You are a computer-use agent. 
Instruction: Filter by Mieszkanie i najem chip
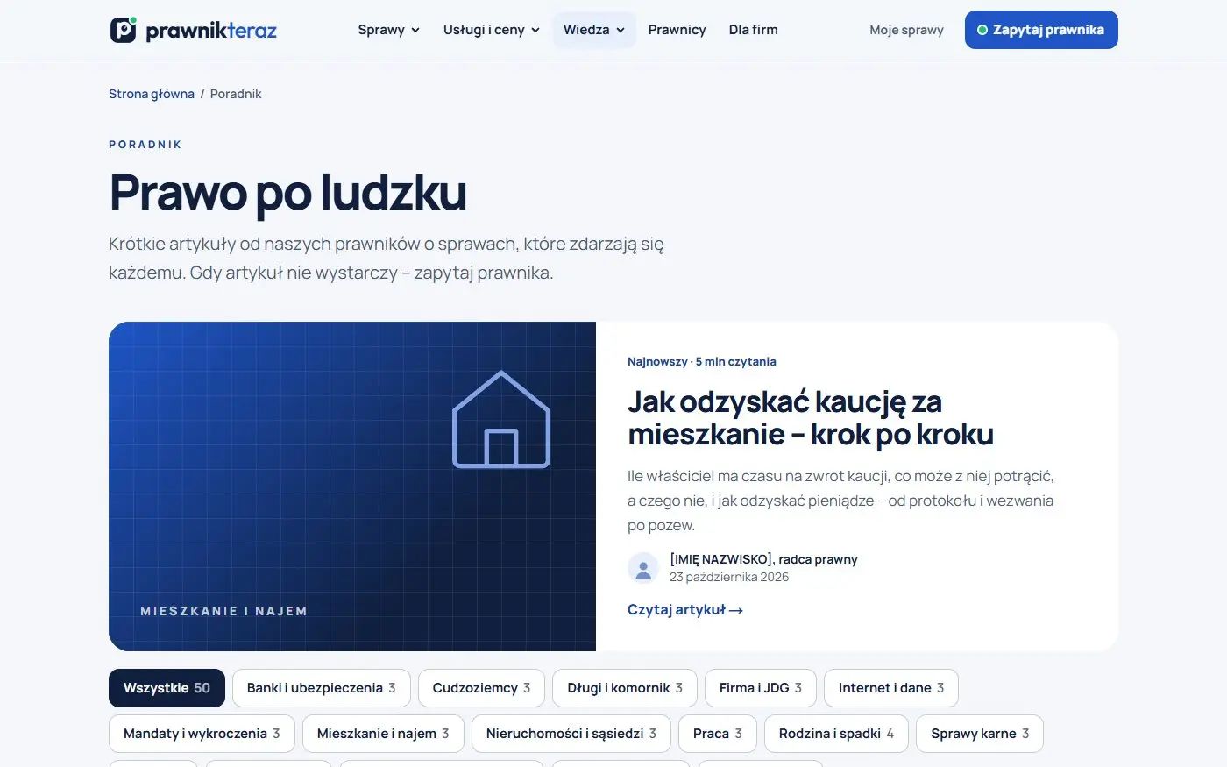383,734
